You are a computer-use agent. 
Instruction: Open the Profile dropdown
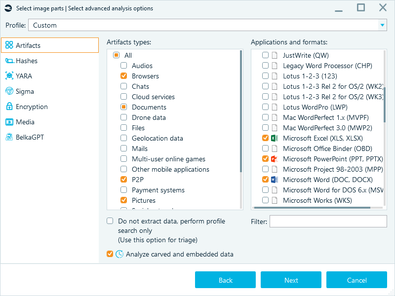click(x=382, y=24)
